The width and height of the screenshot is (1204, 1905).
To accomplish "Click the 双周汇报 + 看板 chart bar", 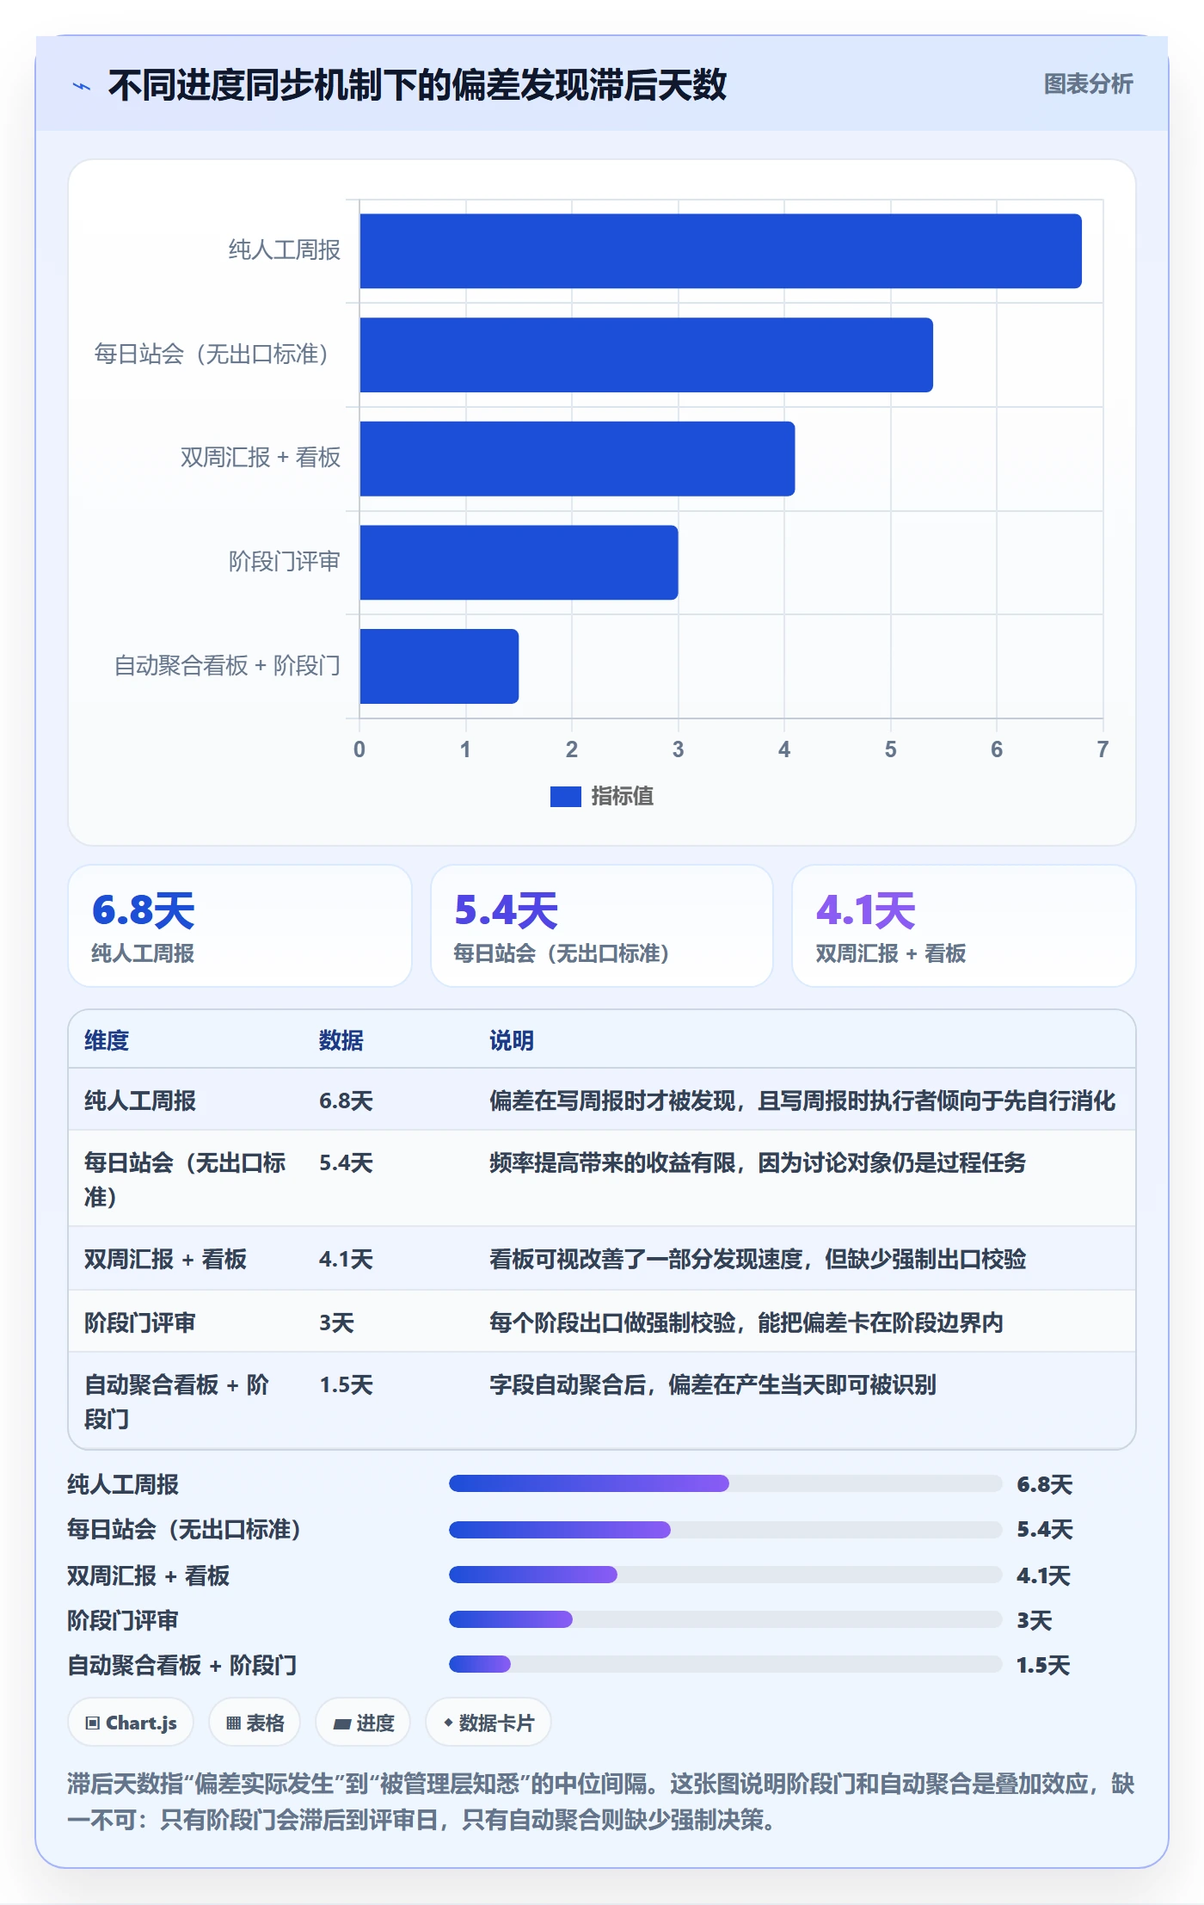I will (x=577, y=459).
